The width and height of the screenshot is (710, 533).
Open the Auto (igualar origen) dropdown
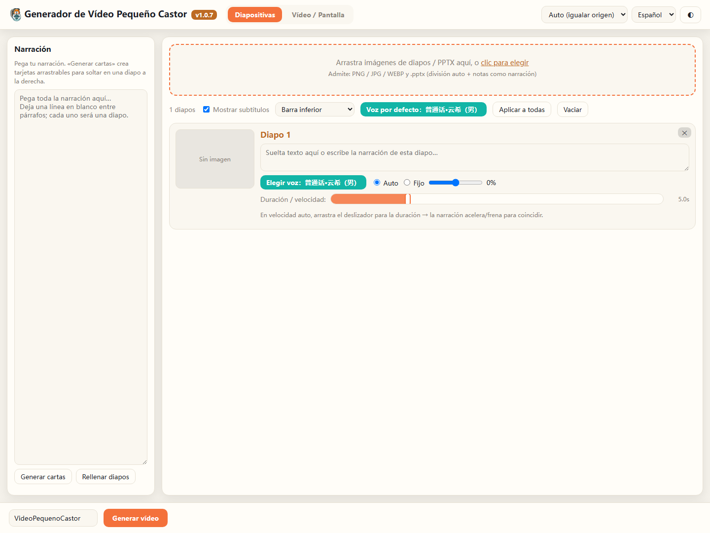click(x=584, y=15)
